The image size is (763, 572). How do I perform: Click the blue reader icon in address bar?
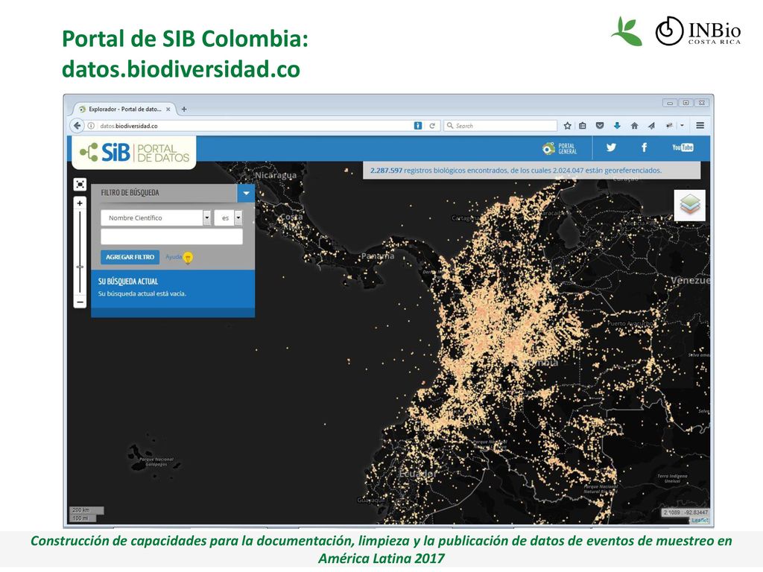(x=418, y=125)
